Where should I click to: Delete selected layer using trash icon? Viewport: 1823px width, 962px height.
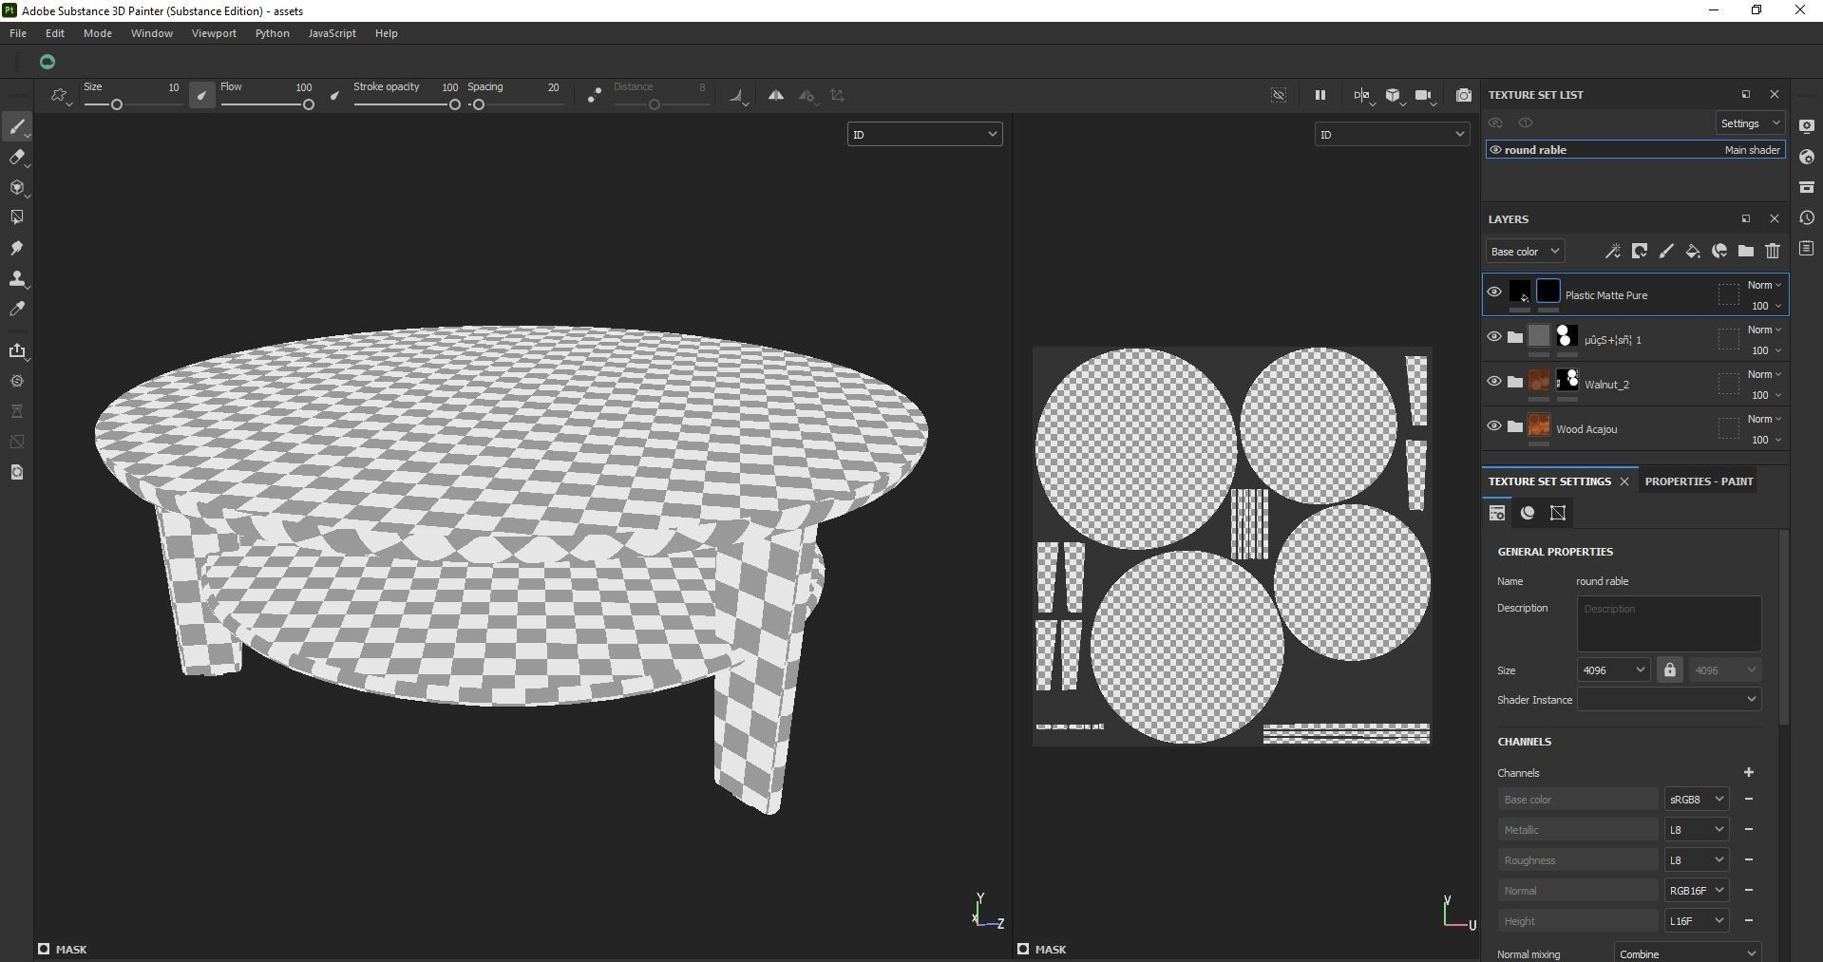pos(1773,251)
